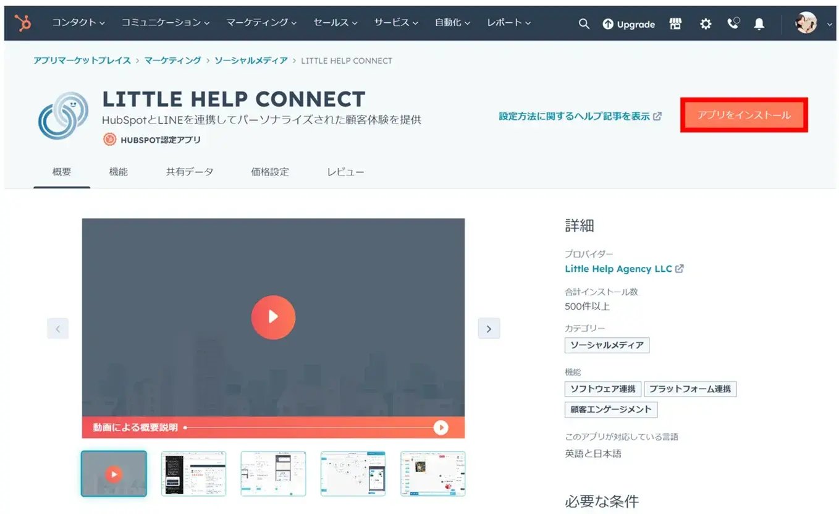839x514 pixels.
Task: Show next image with right arrow
Action: (489, 329)
